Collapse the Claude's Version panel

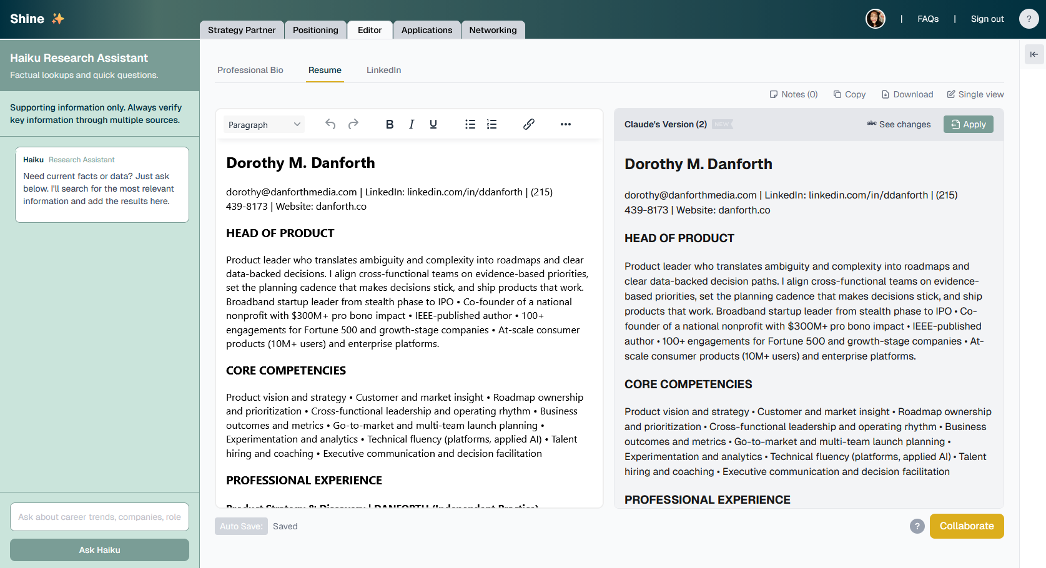click(x=1034, y=54)
